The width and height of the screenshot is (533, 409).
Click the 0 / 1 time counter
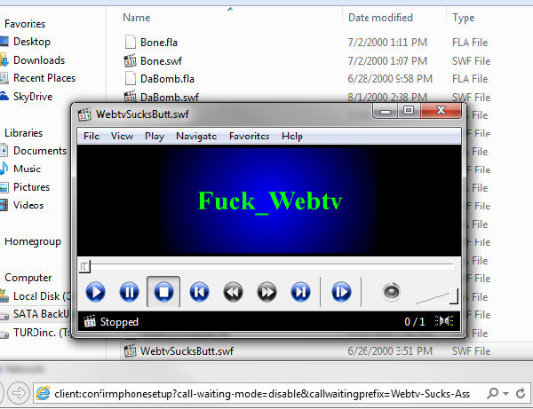(414, 321)
